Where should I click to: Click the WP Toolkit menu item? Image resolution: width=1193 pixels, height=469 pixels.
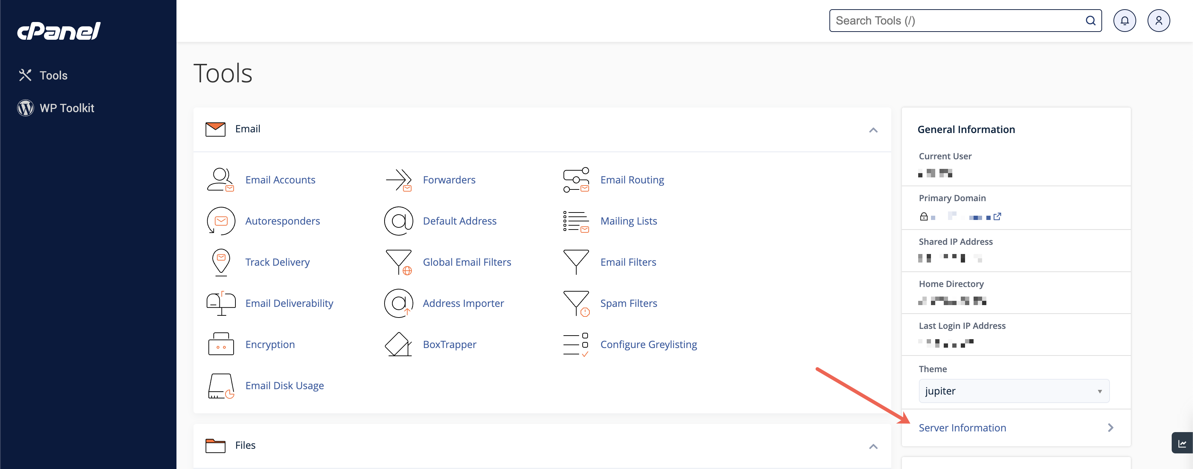coord(67,107)
